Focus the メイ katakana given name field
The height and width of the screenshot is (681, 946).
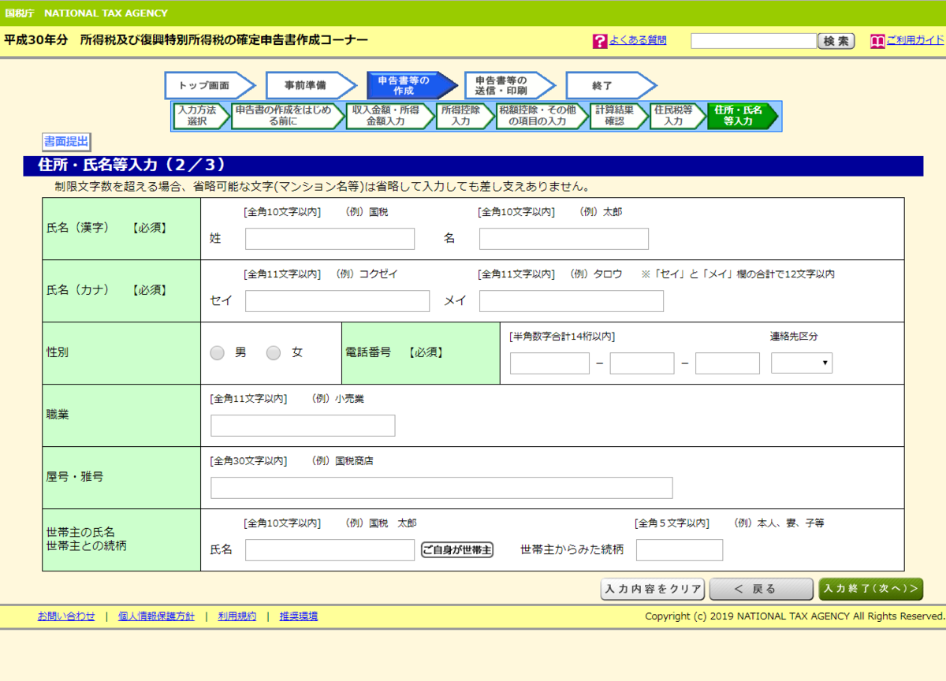point(572,301)
